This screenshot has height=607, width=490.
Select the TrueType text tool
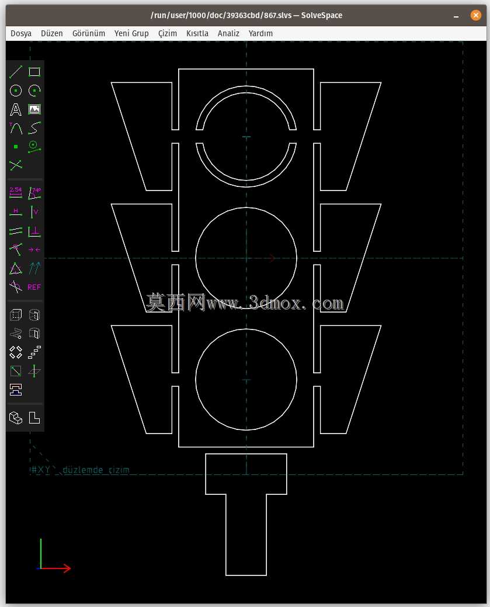(16, 109)
